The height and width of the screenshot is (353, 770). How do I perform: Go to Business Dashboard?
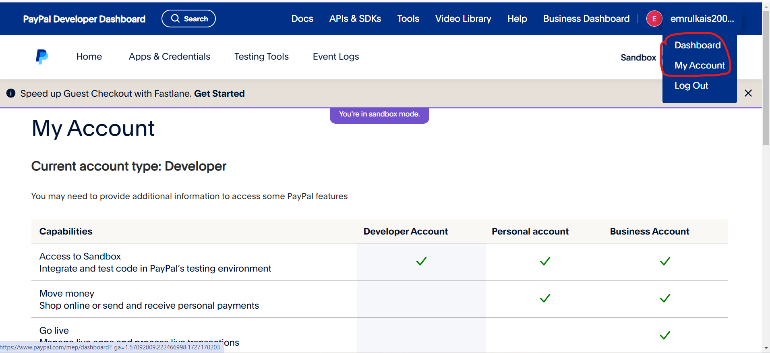586,19
